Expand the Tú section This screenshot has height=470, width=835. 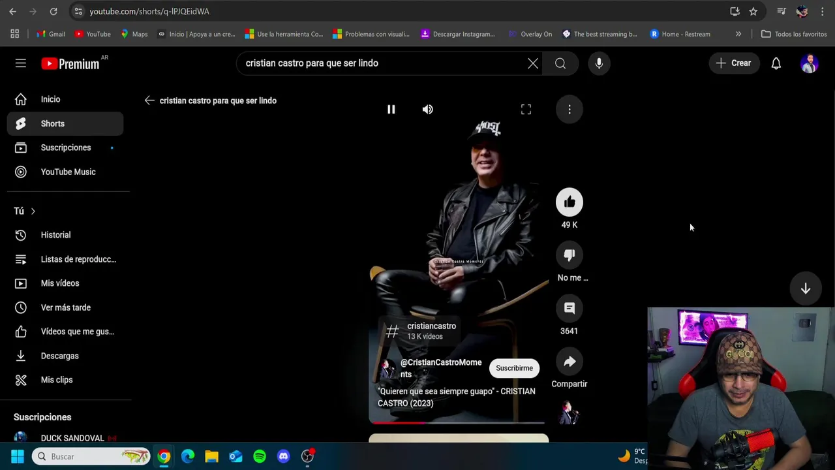(x=25, y=211)
